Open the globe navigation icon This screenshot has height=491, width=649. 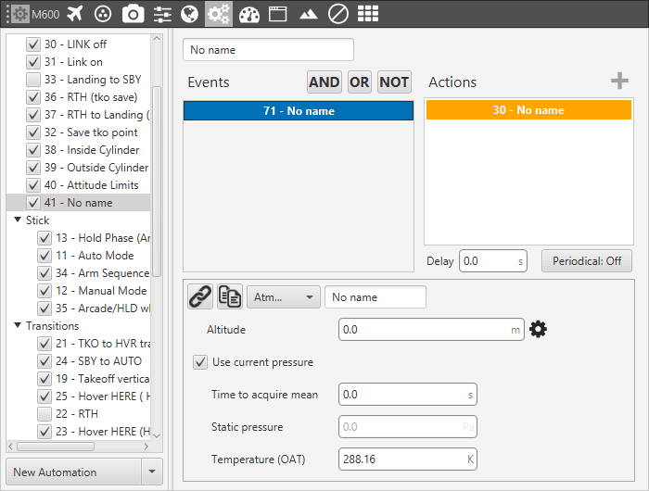[x=189, y=14]
